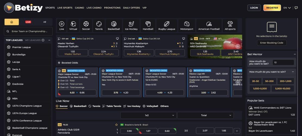Click the bet amount input field

283,62
